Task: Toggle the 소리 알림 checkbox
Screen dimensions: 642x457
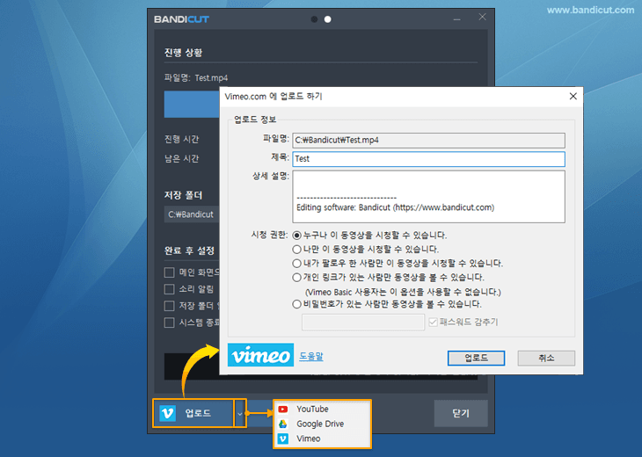Action: [x=169, y=289]
